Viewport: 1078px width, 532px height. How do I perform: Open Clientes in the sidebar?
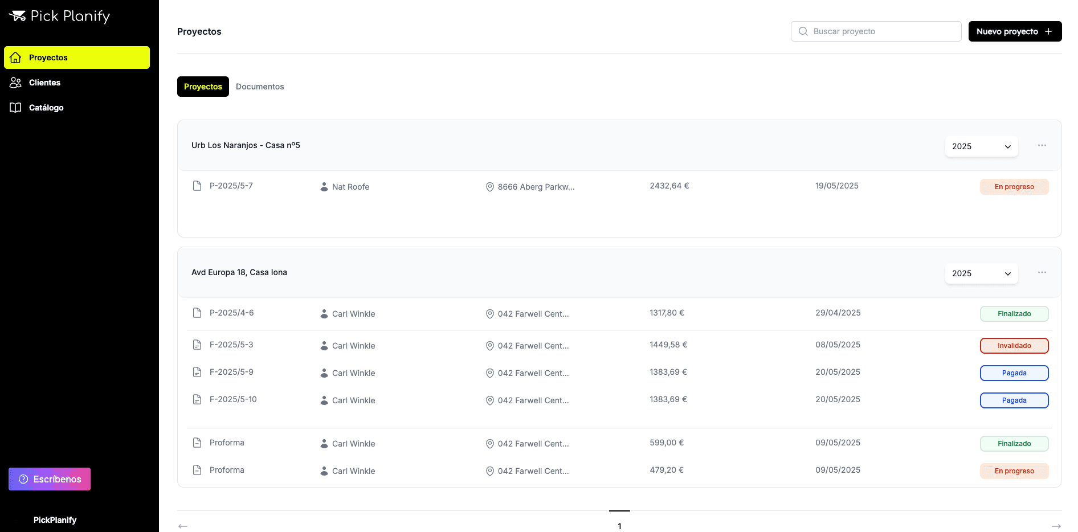44,83
